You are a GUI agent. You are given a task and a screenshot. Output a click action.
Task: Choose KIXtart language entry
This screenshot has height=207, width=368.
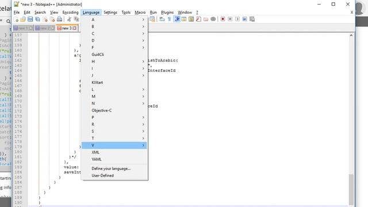(x=114, y=83)
